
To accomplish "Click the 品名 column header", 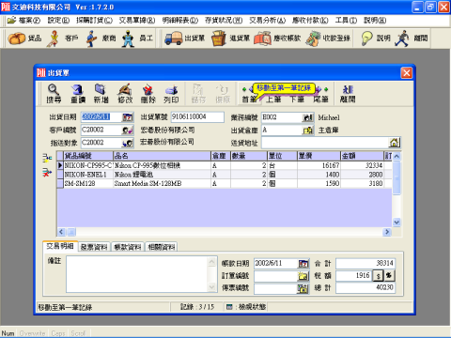I will coord(162,156).
